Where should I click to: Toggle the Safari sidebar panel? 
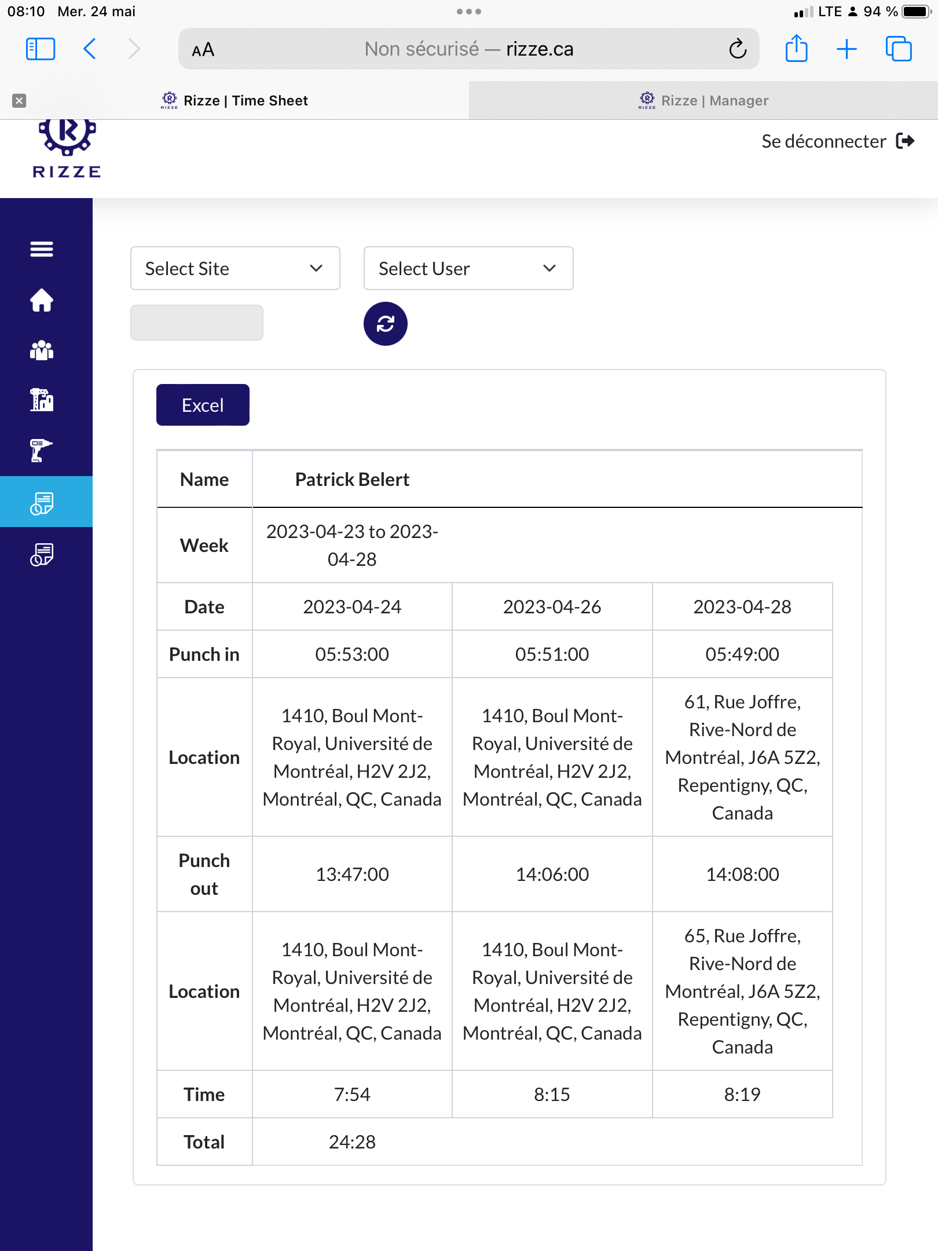[41, 49]
